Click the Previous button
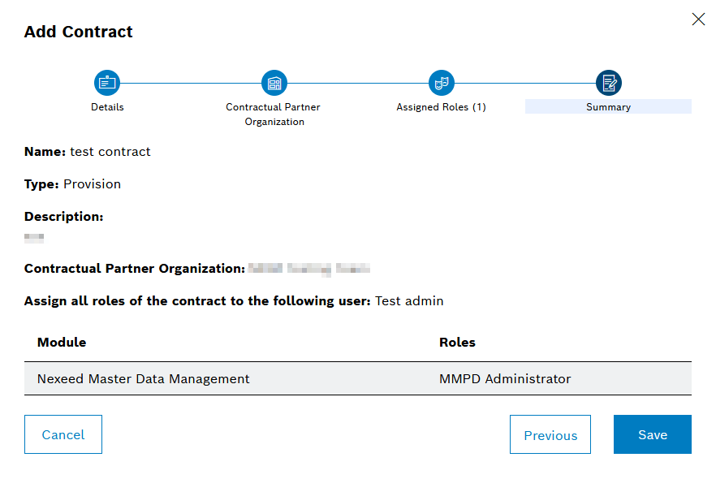 pyautogui.click(x=550, y=434)
